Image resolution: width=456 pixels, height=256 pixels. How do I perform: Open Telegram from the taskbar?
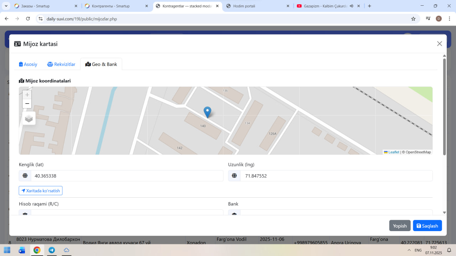point(52,250)
